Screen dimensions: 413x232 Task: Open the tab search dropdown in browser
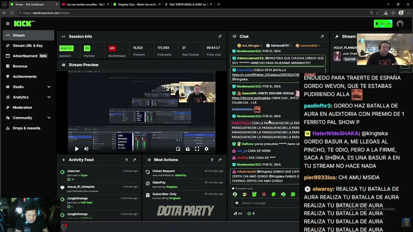[x=4, y=5]
